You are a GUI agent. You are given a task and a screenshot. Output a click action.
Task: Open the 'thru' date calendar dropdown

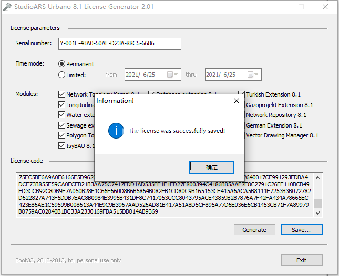(253, 75)
